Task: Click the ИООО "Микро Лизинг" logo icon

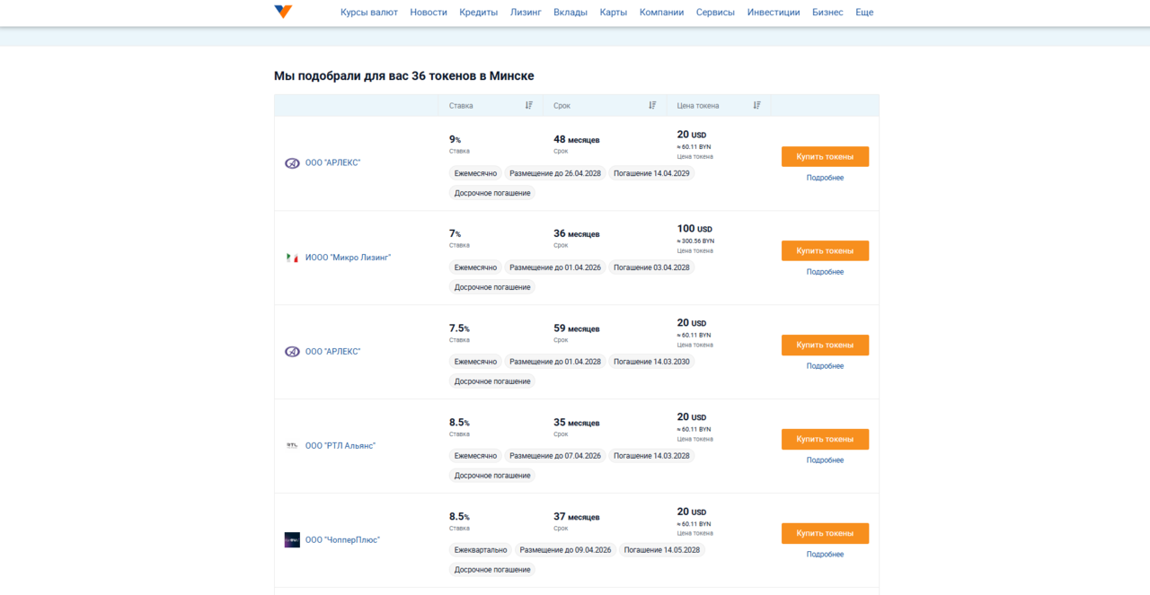Action: coord(292,258)
